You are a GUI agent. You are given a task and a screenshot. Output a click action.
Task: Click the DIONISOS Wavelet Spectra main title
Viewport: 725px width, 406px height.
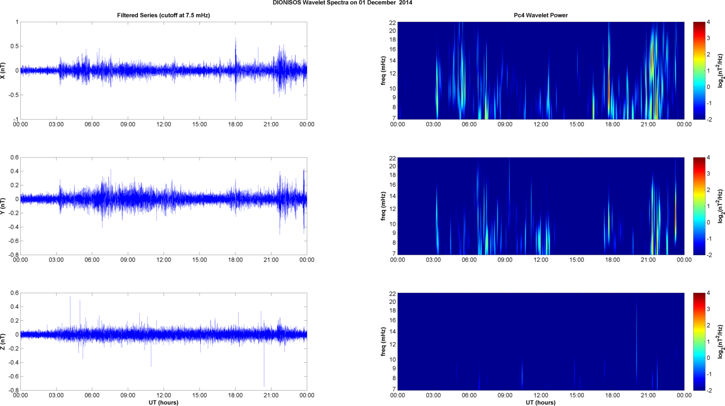(342, 3)
